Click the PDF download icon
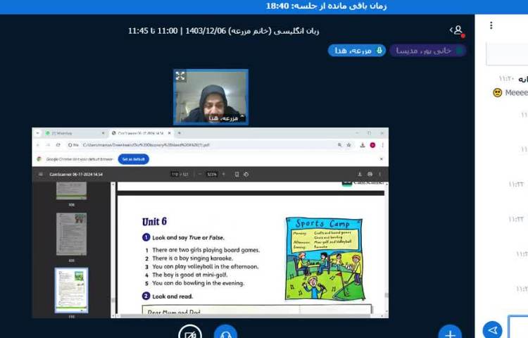 [360, 174]
